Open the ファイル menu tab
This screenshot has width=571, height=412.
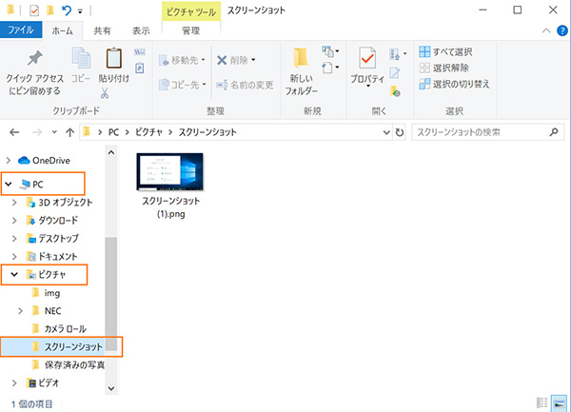pos(21,30)
